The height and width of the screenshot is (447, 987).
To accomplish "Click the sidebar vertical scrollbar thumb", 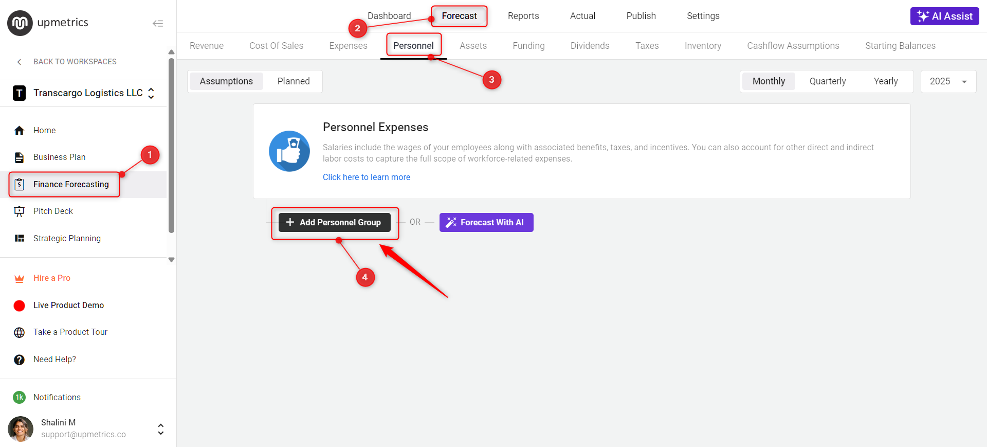I will point(172,146).
